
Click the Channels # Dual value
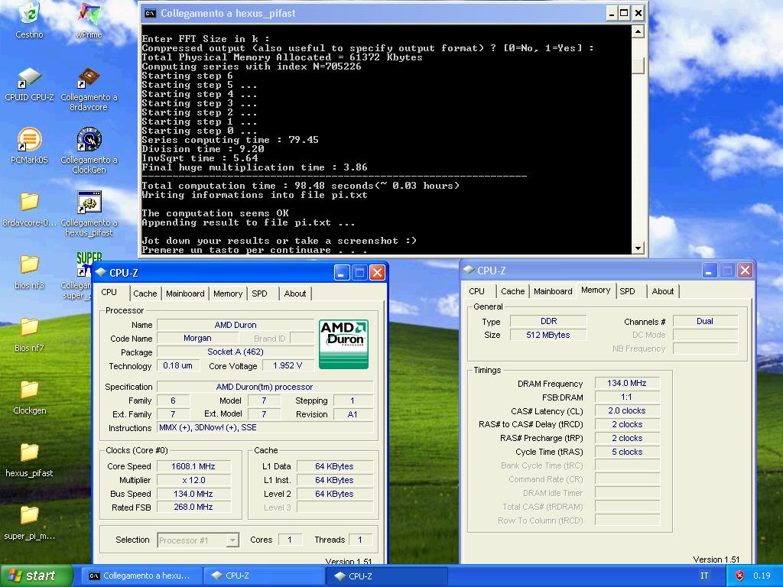(704, 321)
